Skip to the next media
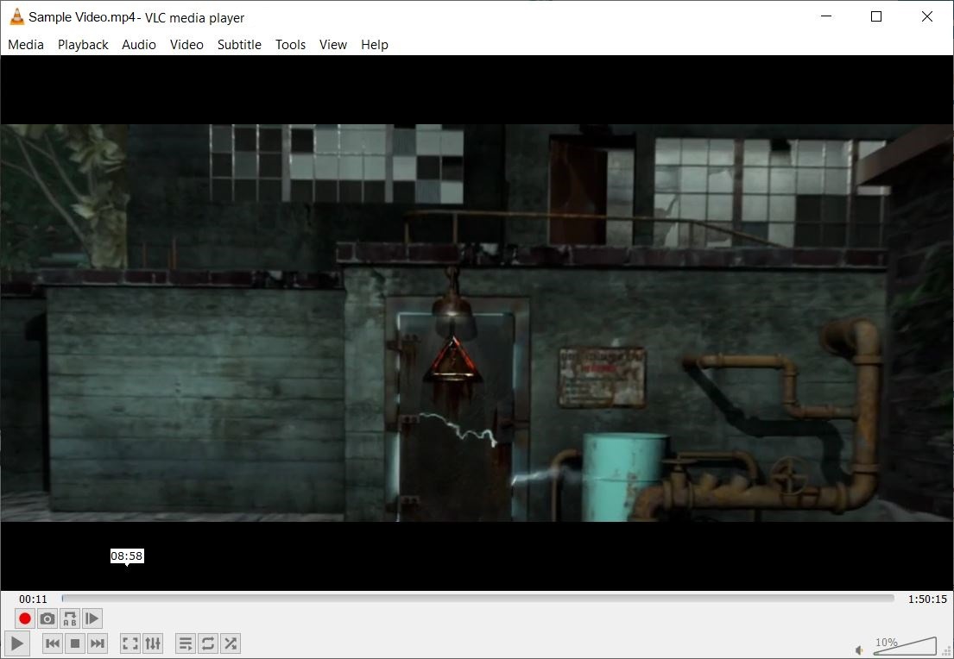 [98, 643]
